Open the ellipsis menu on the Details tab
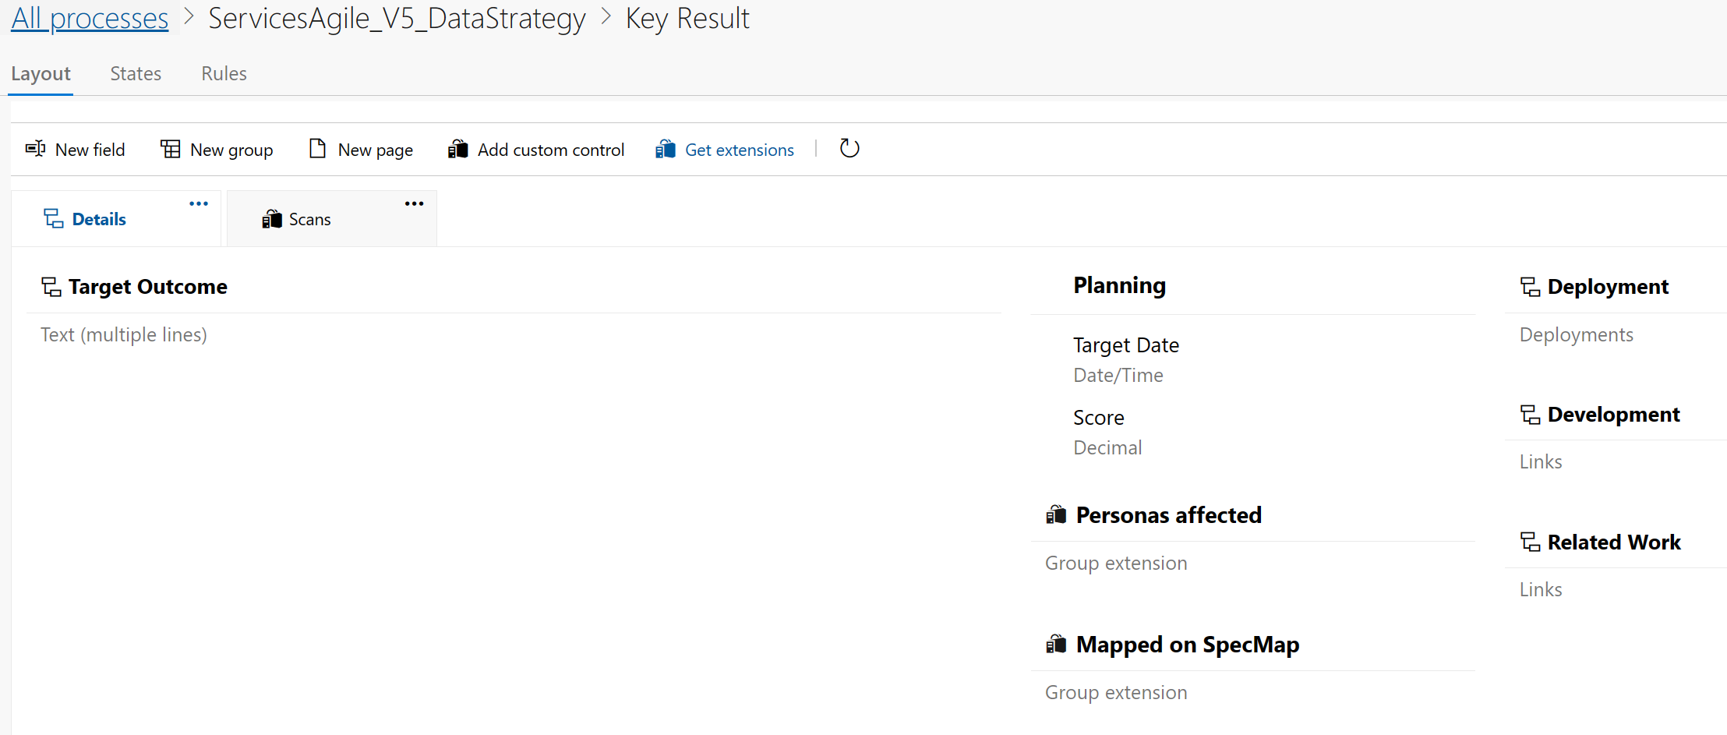This screenshot has height=735, width=1727. (198, 203)
